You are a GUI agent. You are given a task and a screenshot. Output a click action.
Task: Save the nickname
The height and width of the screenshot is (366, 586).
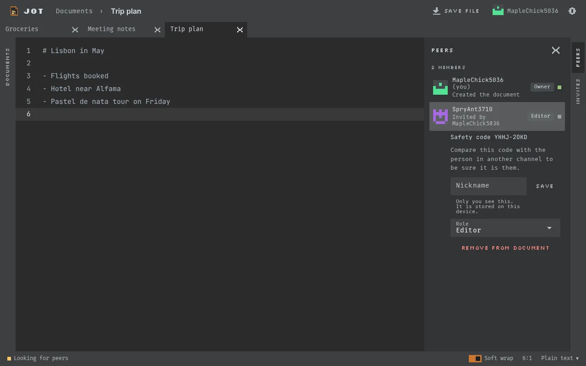pos(545,186)
